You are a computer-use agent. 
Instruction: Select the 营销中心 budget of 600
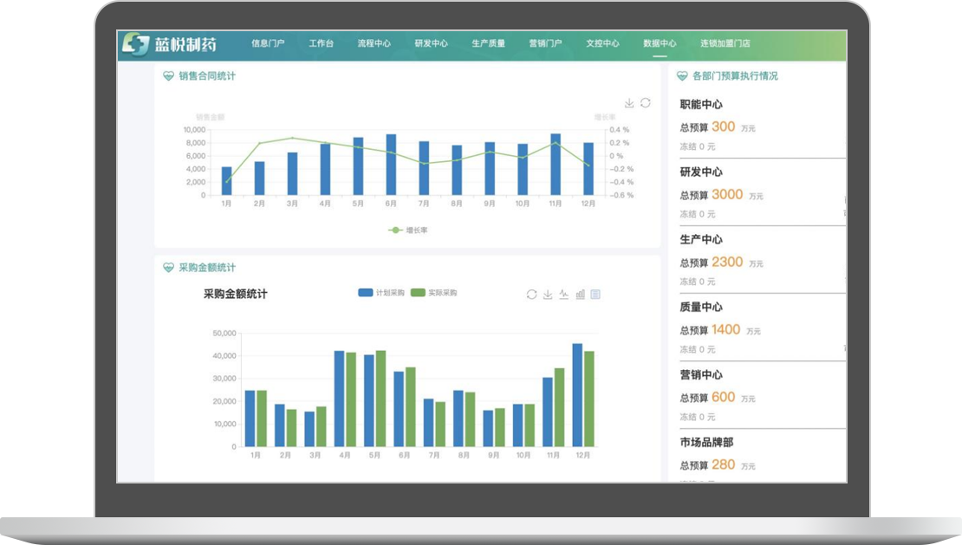[x=723, y=398]
